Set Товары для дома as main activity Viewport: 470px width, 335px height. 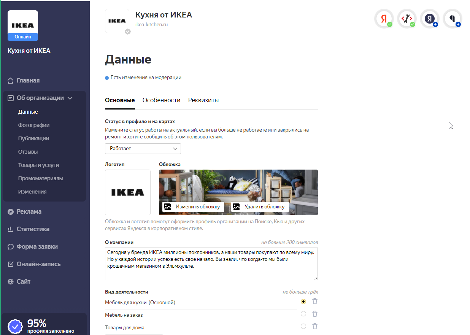click(303, 326)
